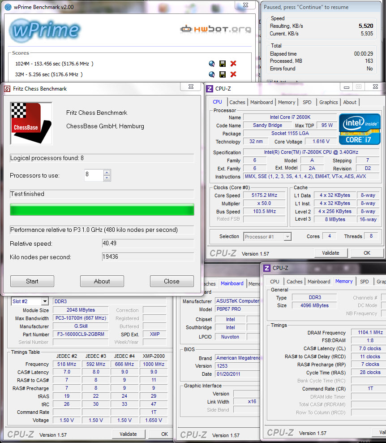Click the Kilo nodes per second field 19436
The image size is (386, 443).
(x=148, y=257)
